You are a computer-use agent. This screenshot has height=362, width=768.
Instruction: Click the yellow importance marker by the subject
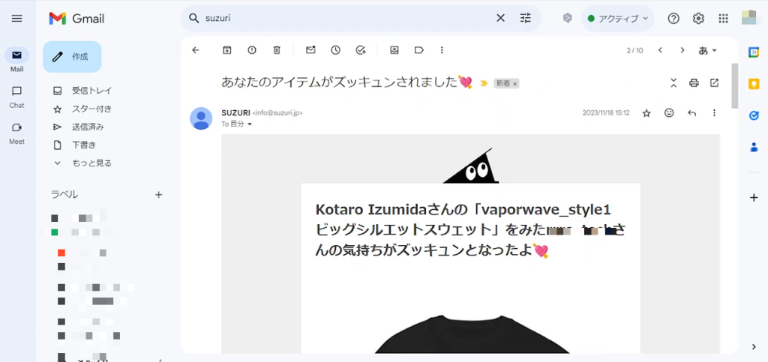tap(484, 83)
